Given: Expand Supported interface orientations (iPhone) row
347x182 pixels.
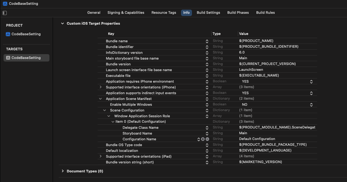Looking at the screenshot, I should [x=100, y=87].
